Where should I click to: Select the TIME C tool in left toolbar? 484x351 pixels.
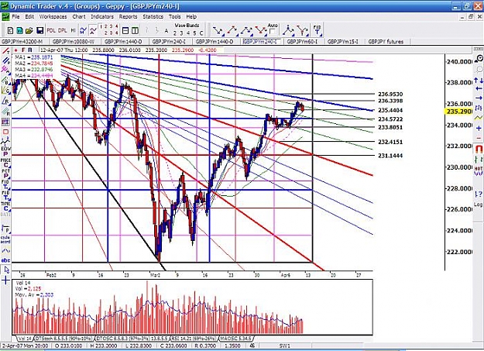5,207
